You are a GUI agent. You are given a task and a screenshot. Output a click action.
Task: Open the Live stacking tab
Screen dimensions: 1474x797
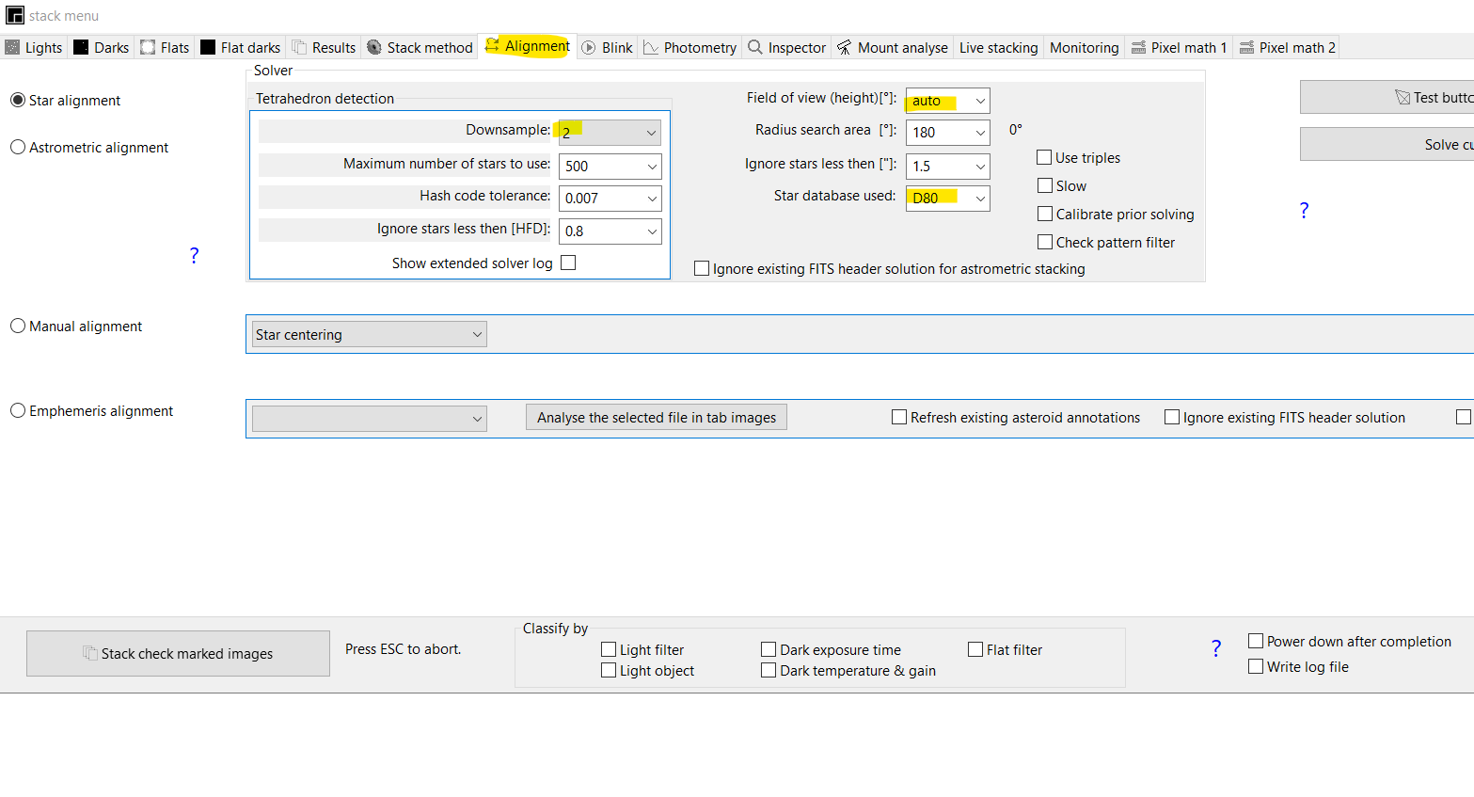(999, 47)
